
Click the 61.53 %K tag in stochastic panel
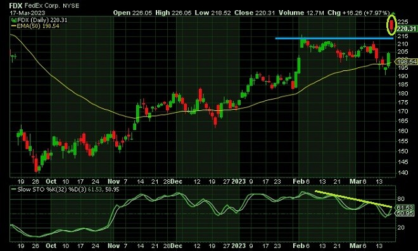[405, 208]
